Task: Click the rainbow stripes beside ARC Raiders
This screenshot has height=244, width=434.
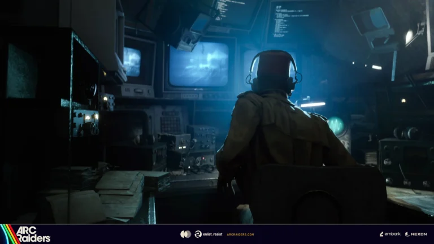Action: click(8, 234)
